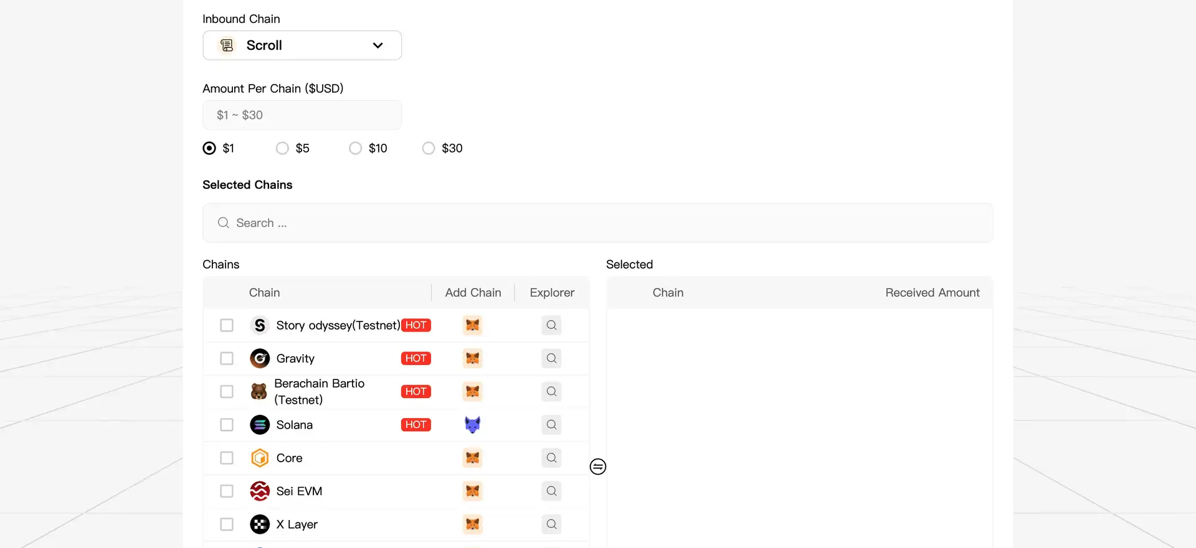Choose the $30 amount option
1196x548 pixels.
429,148
